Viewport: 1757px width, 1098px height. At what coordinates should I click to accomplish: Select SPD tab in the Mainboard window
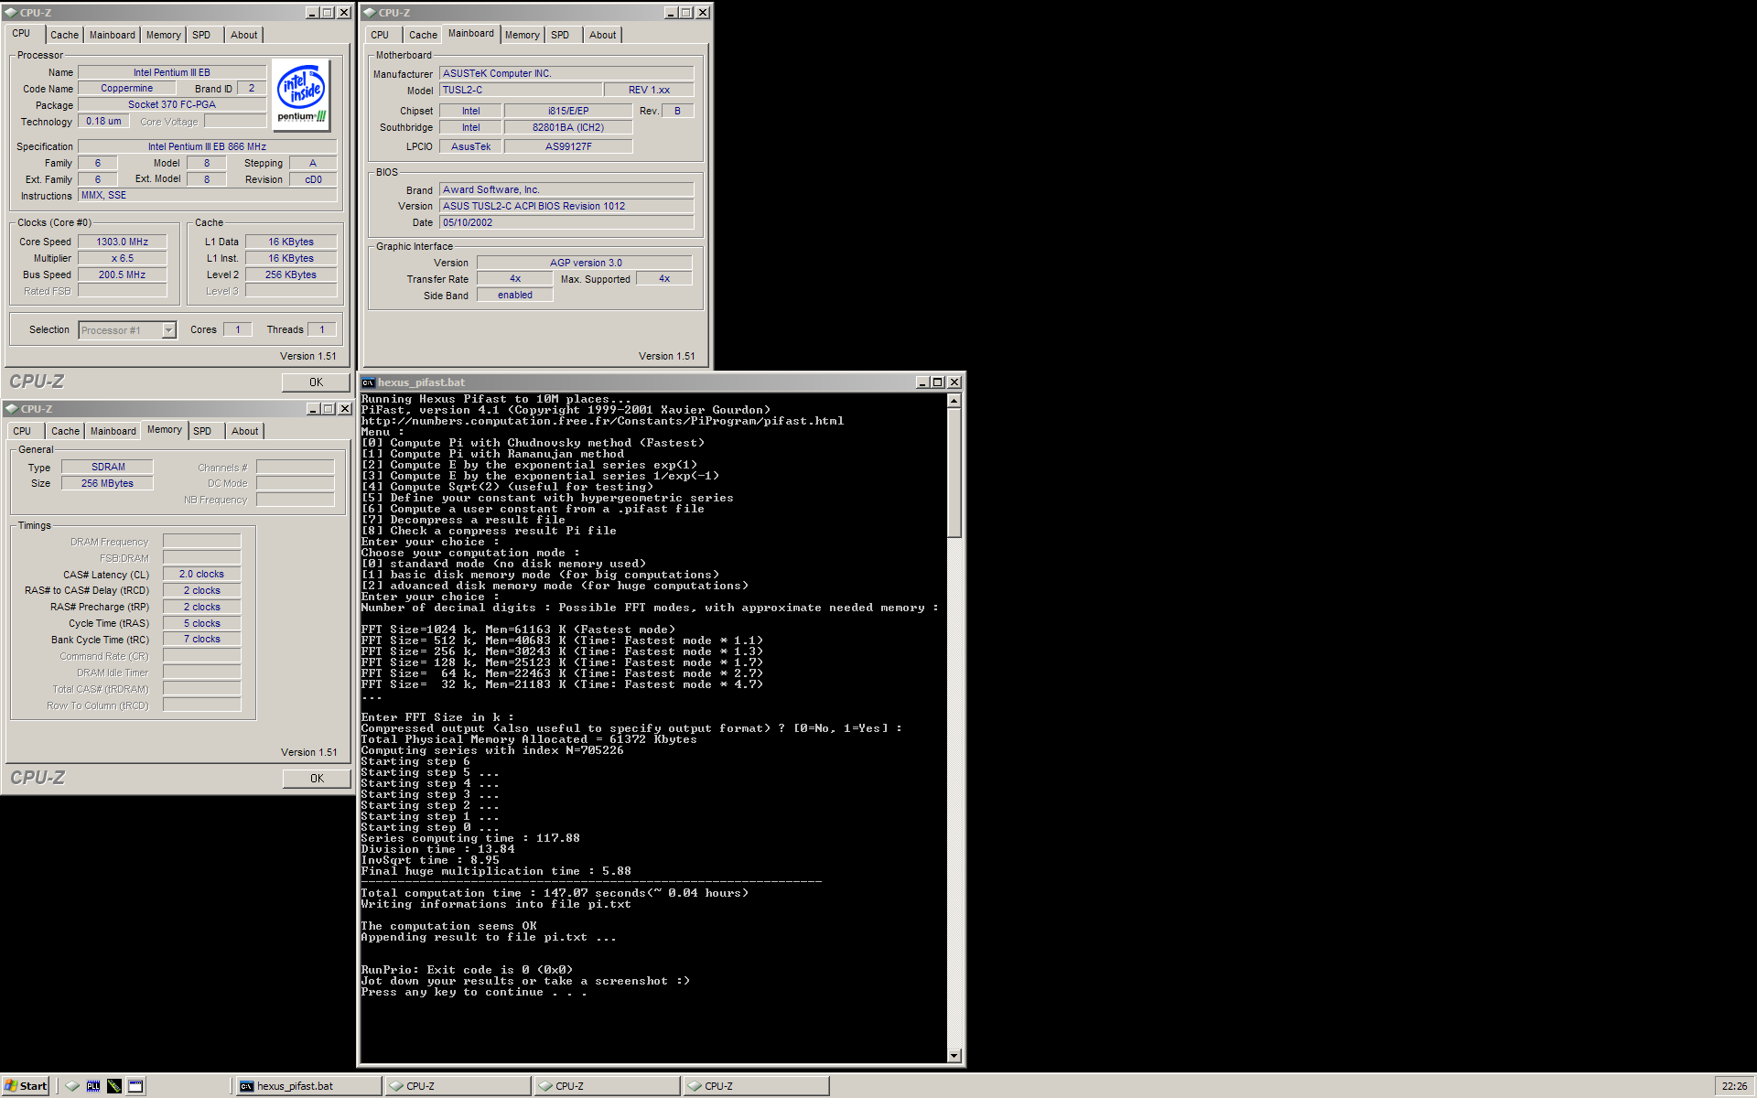pos(560,35)
